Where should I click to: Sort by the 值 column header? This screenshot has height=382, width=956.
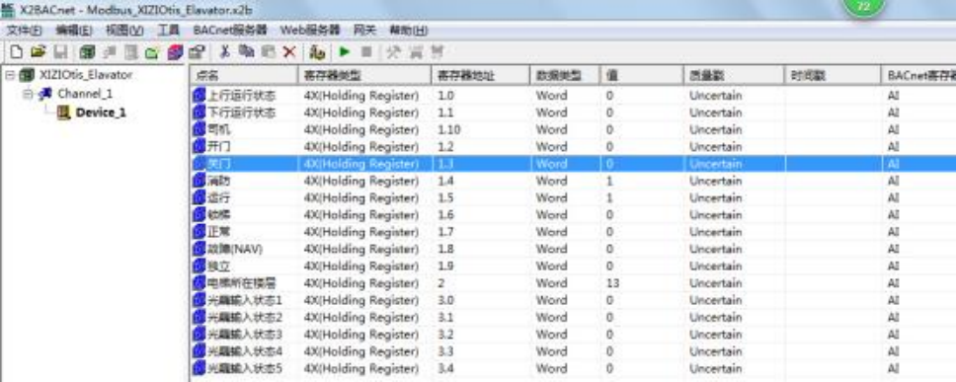tap(641, 76)
